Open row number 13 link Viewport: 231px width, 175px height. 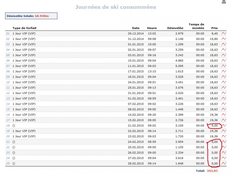[x=8, y=99]
